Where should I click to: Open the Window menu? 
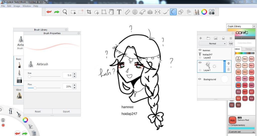coord(27,6)
